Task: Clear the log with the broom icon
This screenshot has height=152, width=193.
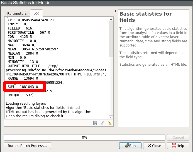Action: 109,123
